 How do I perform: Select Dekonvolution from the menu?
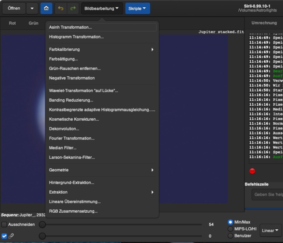64,129
